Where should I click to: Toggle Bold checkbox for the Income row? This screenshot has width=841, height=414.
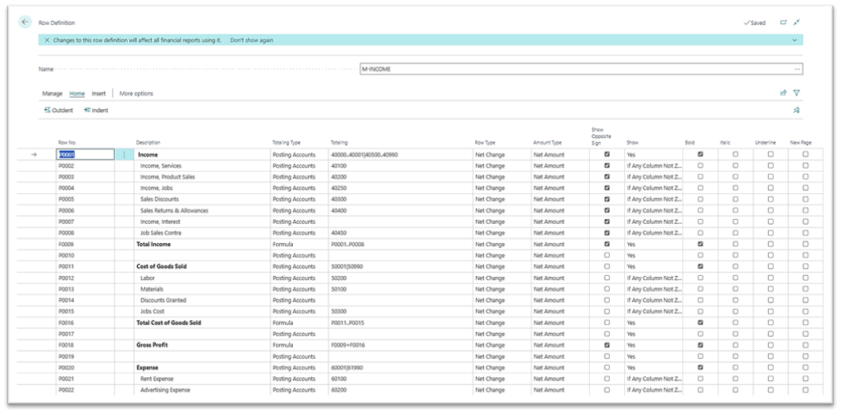(x=701, y=155)
